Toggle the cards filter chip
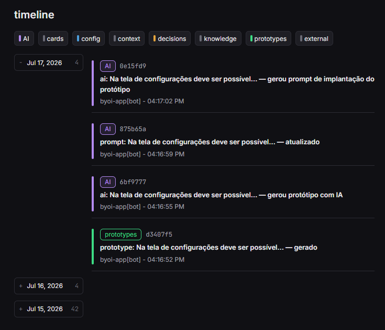This screenshot has width=385, height=330. tap(53, 39)
